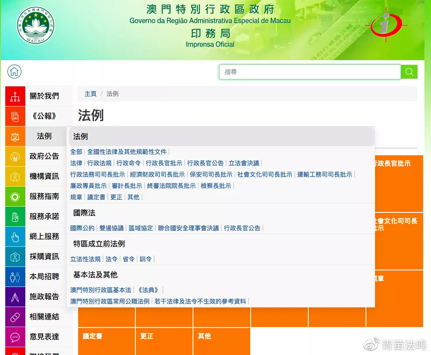431x355 pixels.
Task: Click the yellow 政府公告 icon
Action: [15, 157]
